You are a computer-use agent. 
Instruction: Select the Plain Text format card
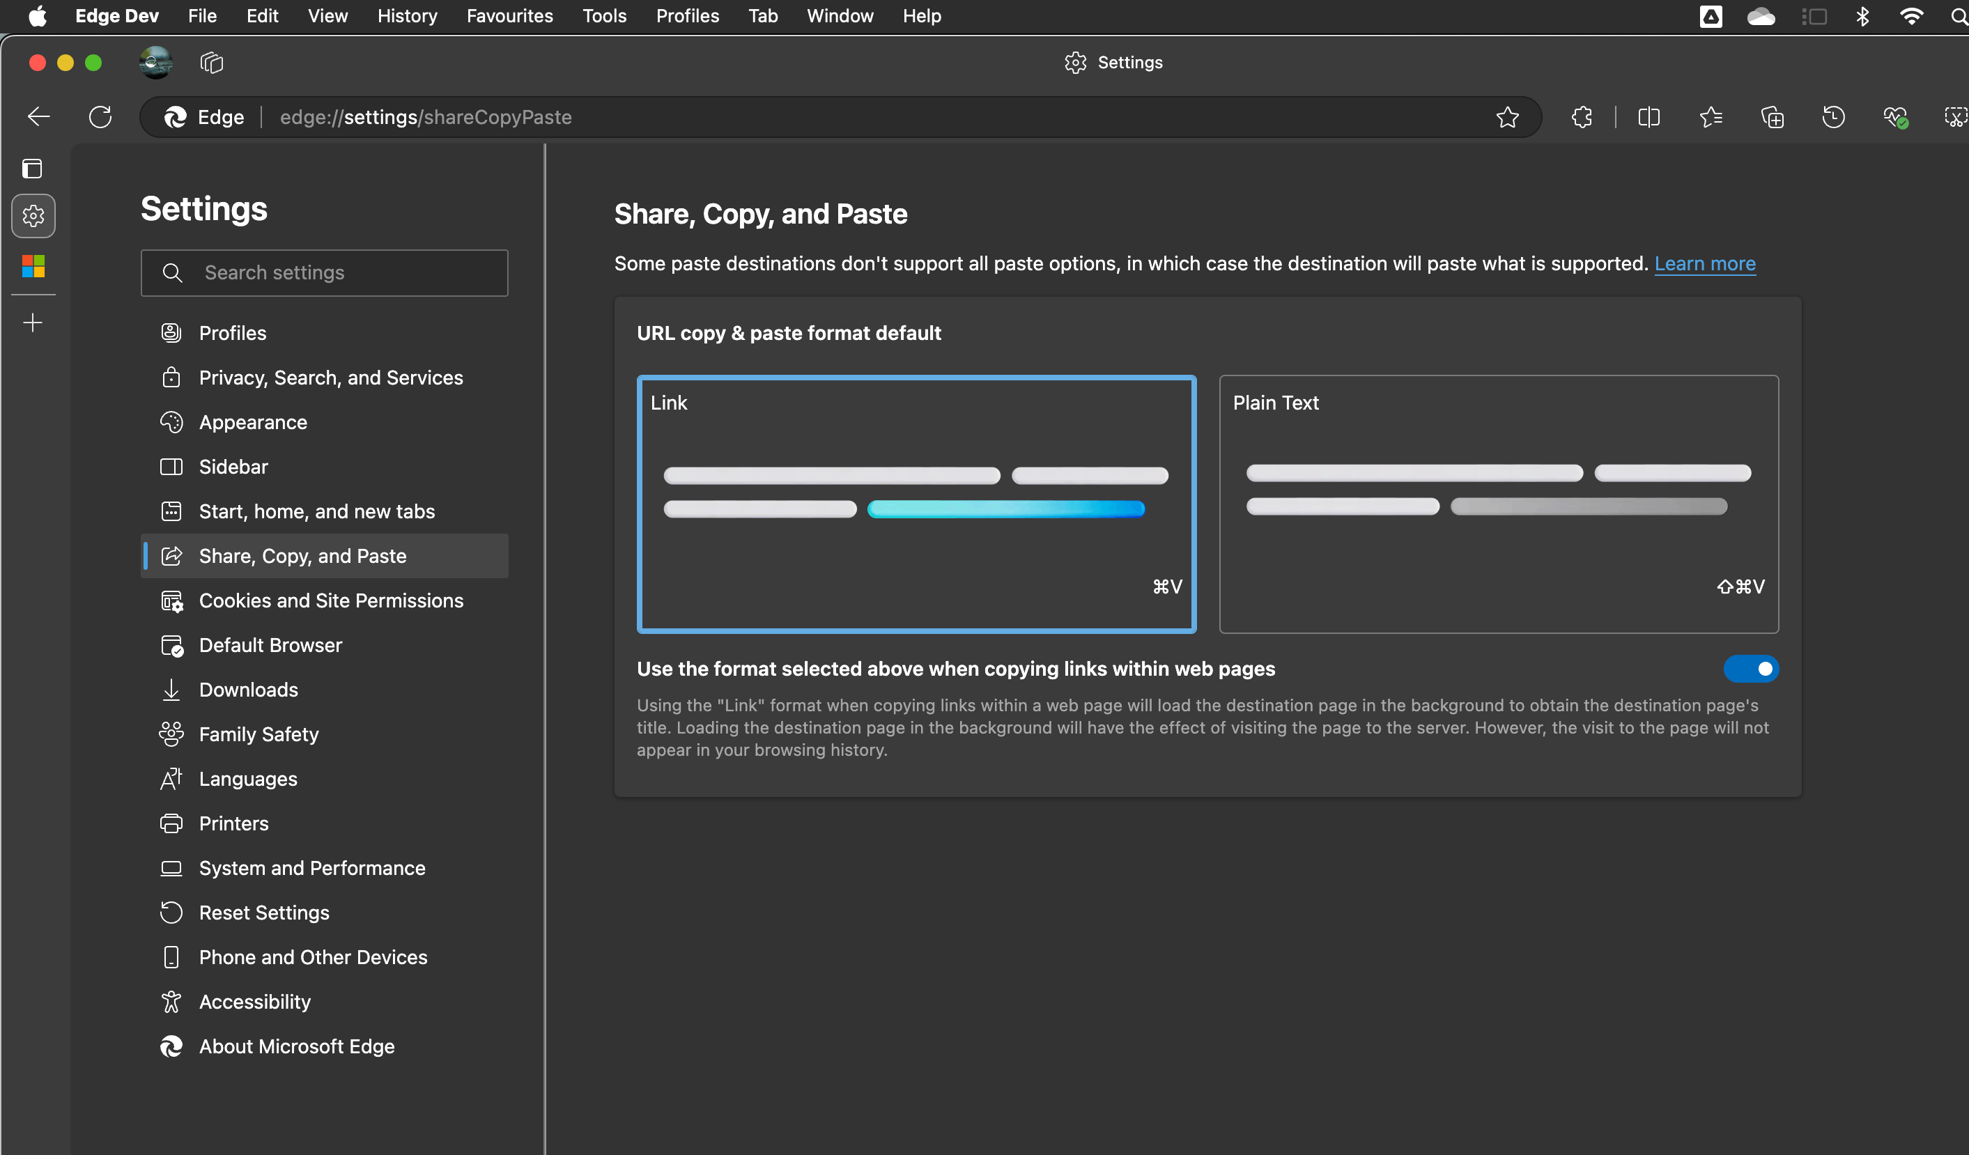(1498, 504)
